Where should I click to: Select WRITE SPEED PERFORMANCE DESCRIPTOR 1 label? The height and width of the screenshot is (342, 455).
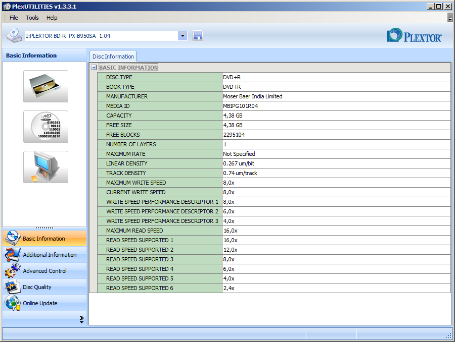tap(160, 202)
